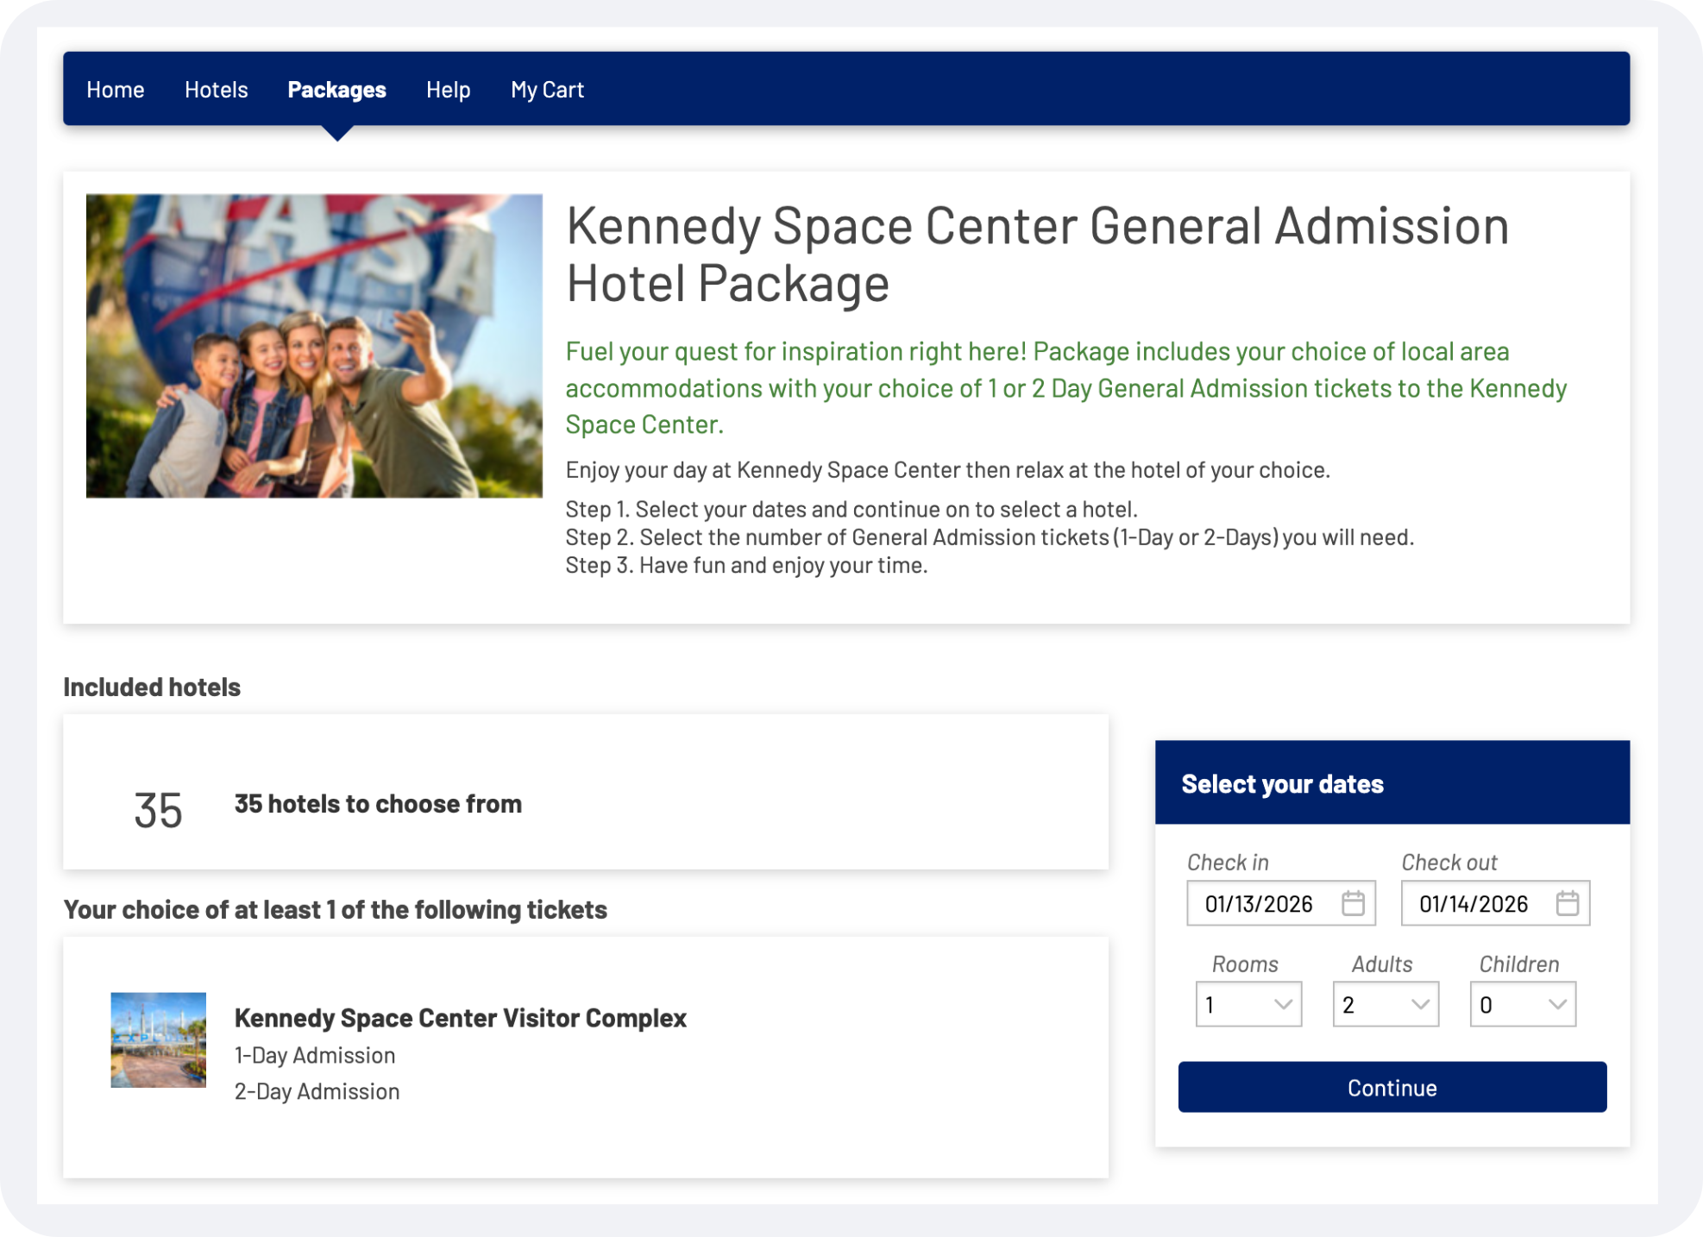The width and height of the screenshot is (1703, 1237).
Task: Open the Help menu item
Action: tap(448, 90)
